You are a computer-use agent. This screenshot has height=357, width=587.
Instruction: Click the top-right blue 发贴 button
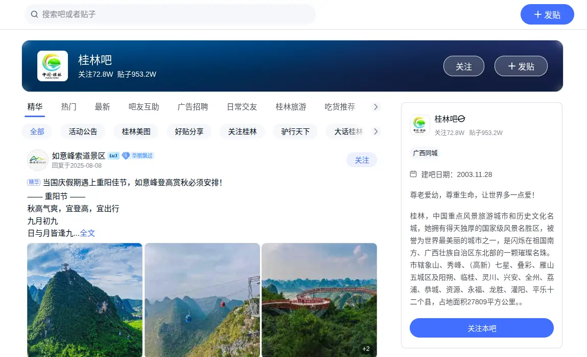click(x=547, y=15)
